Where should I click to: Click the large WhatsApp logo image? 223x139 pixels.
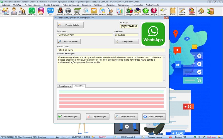[153, 34]
